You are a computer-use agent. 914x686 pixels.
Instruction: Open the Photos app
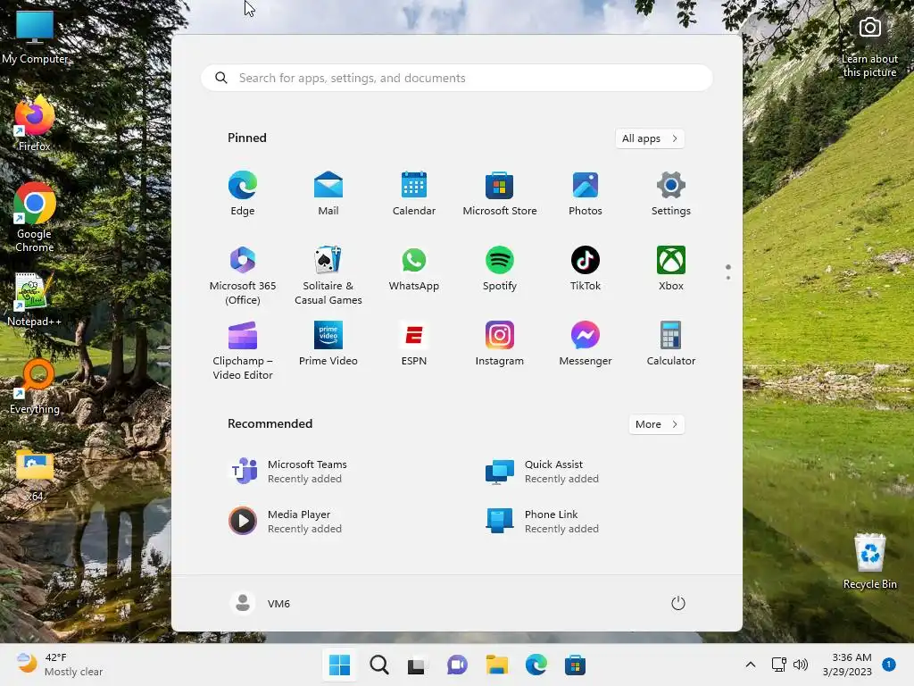click(x=586, y=194)
